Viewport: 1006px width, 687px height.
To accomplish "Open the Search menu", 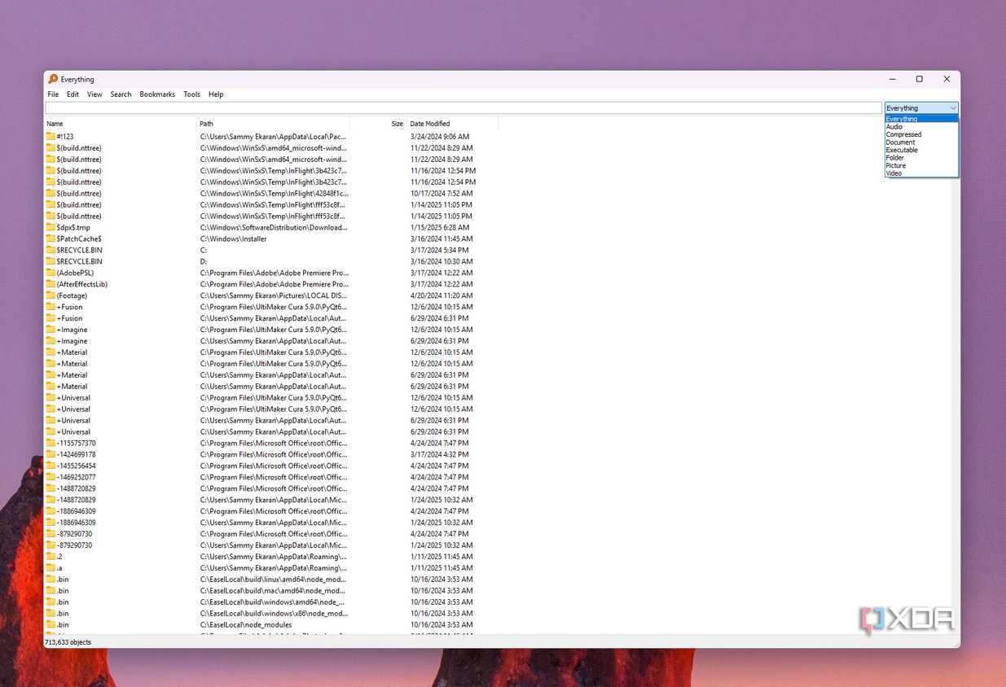I will pyautogui.click(x=121, y=94).
